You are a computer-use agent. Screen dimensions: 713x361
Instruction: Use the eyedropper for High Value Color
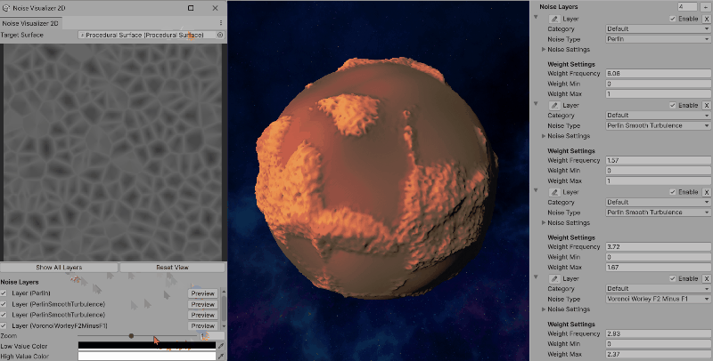pyautogui.click(x=221, y=356)
